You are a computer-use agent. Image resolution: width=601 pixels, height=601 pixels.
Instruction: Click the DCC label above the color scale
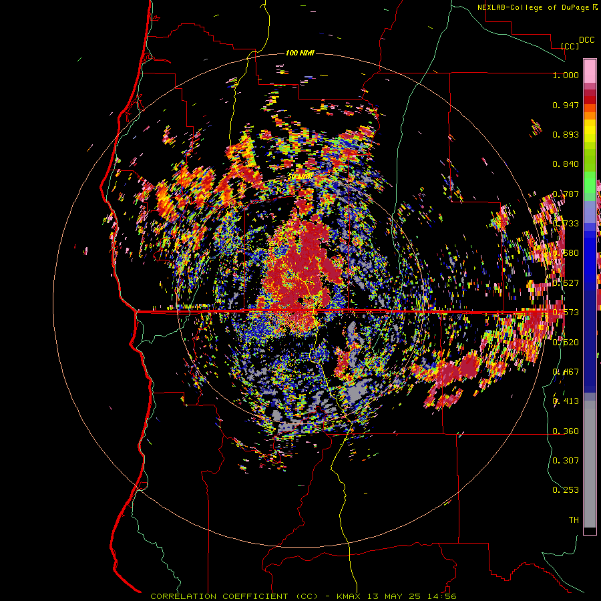586,40
